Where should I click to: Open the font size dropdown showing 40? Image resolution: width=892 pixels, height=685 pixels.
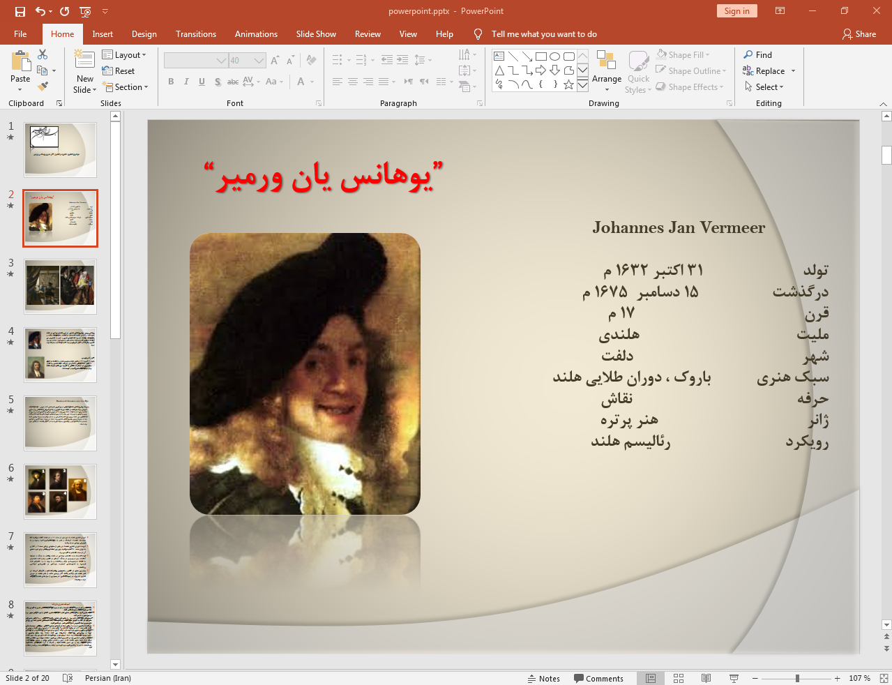(247, 61)
